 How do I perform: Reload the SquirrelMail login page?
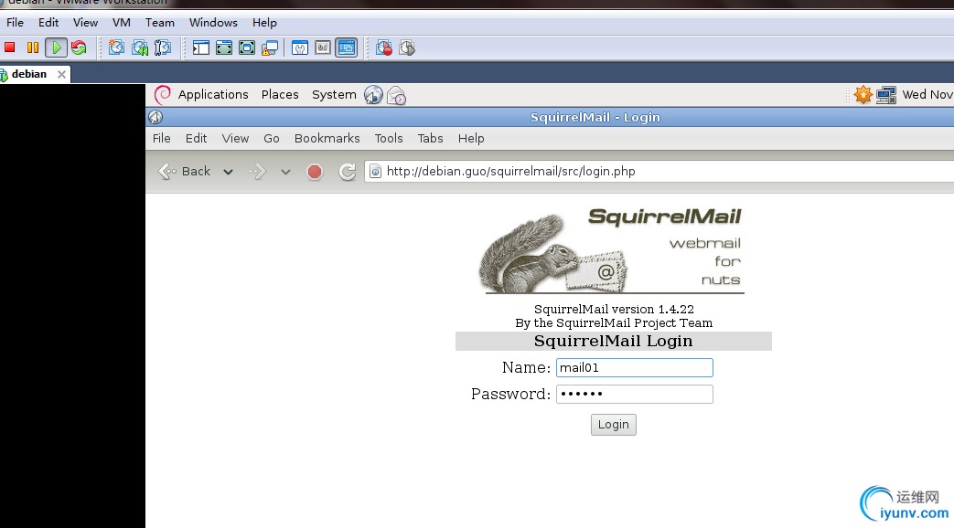point(348,172)
